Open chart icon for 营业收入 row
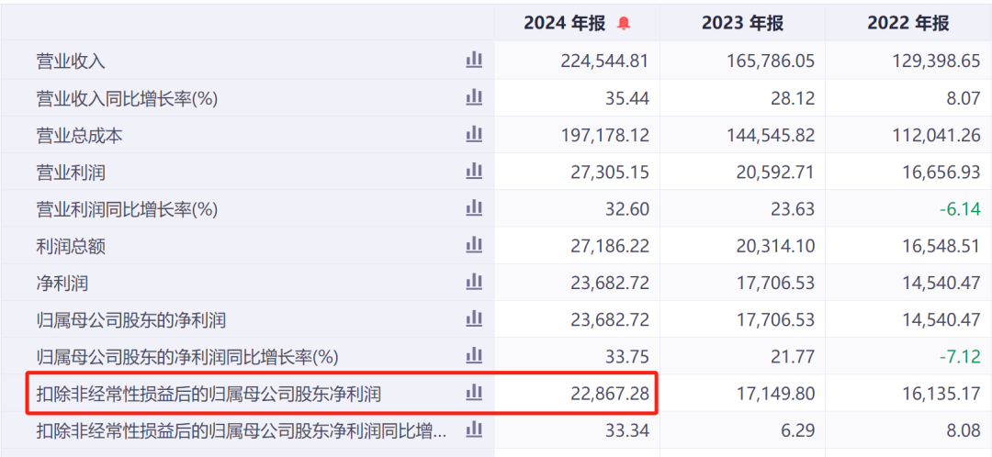Viewport: 992px width, 457px height. (474, 61)
